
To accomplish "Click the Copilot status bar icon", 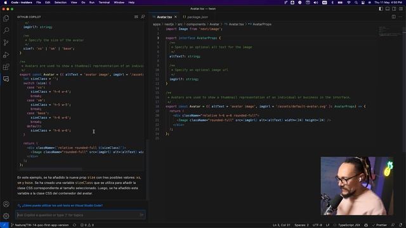I will pyautogui.click(x=366, y=225).
